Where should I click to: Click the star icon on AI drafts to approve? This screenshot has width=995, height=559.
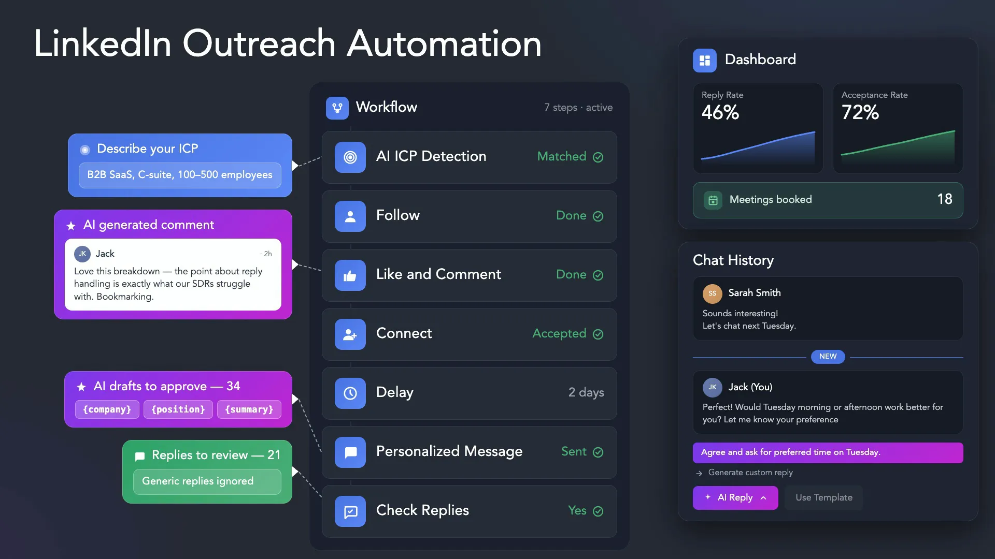[x=81, y=387]
